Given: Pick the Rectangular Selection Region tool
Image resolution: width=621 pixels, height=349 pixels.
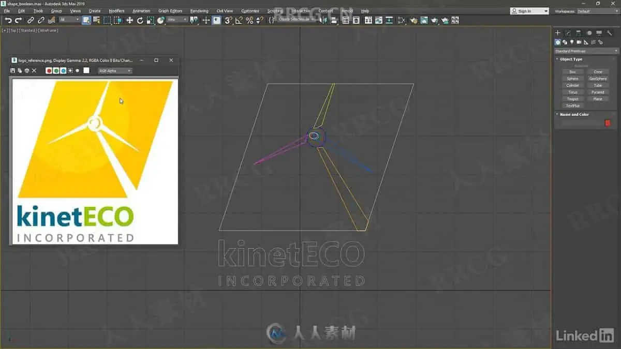Looking at the screenshot, I should point(107,20).
